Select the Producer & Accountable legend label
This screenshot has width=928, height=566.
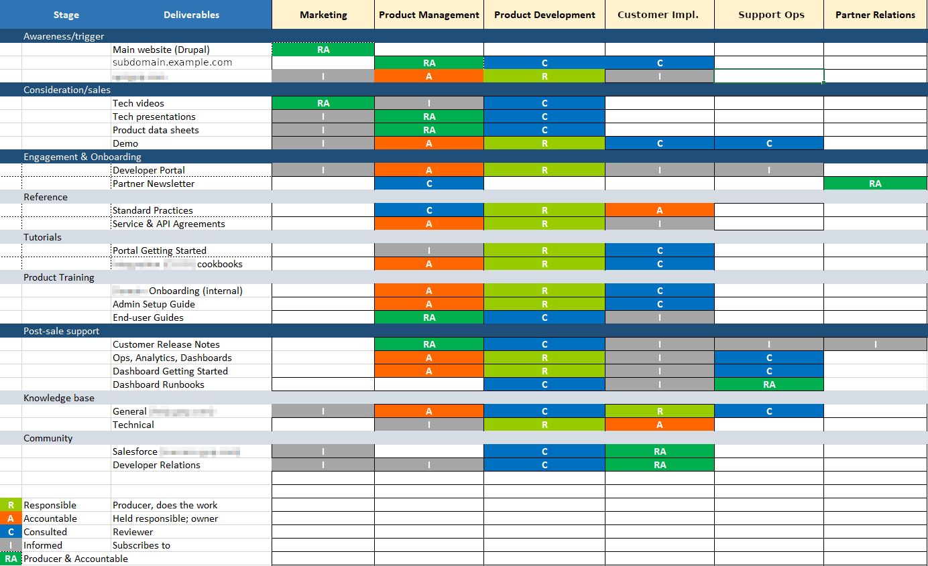pos(76,559)
